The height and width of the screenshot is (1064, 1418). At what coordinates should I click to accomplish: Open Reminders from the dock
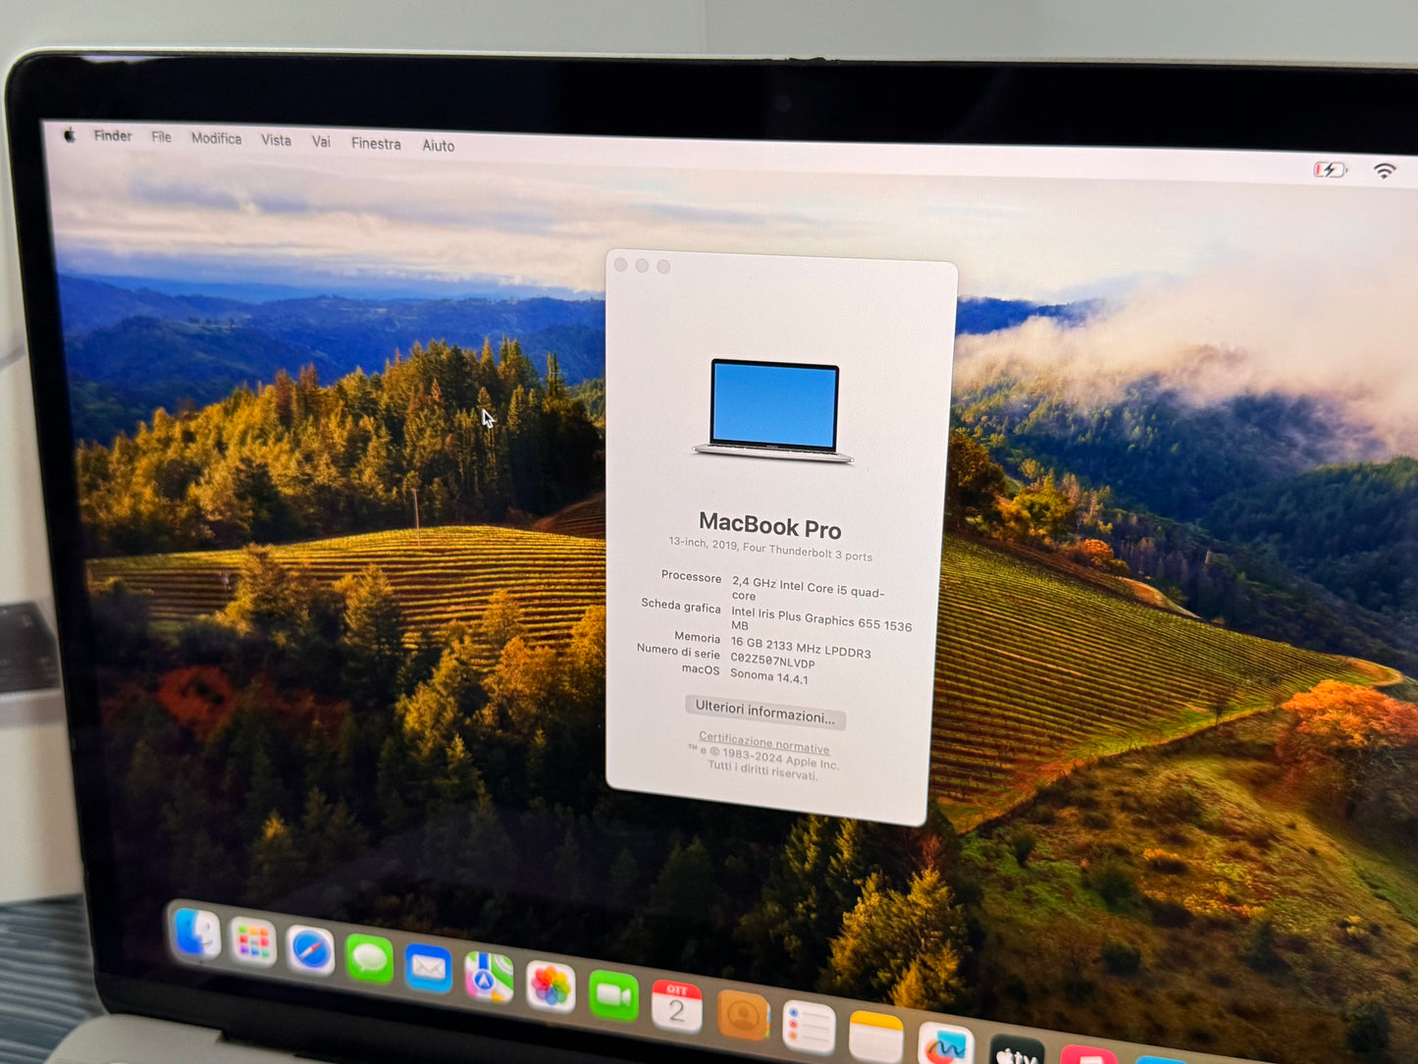pyautogui.click(x=809, y=1027)
